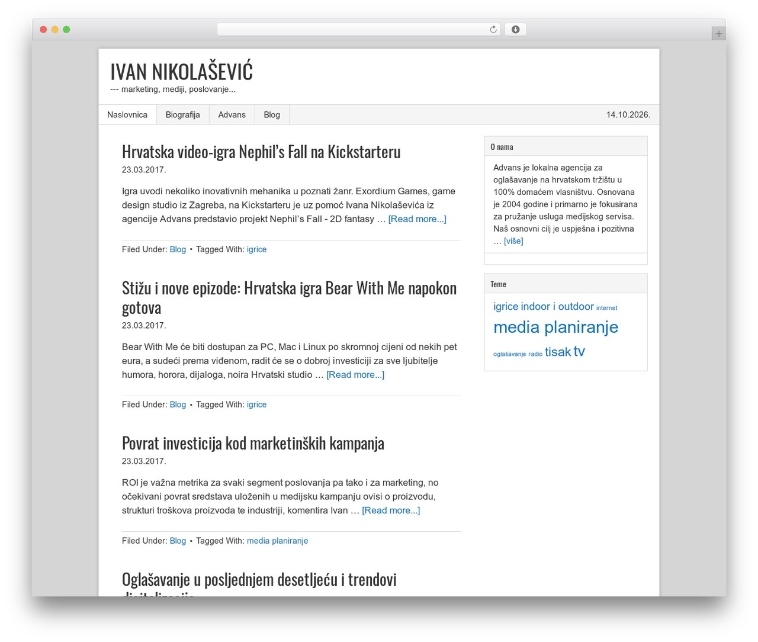Open the Advans menu item

(232, 115)
